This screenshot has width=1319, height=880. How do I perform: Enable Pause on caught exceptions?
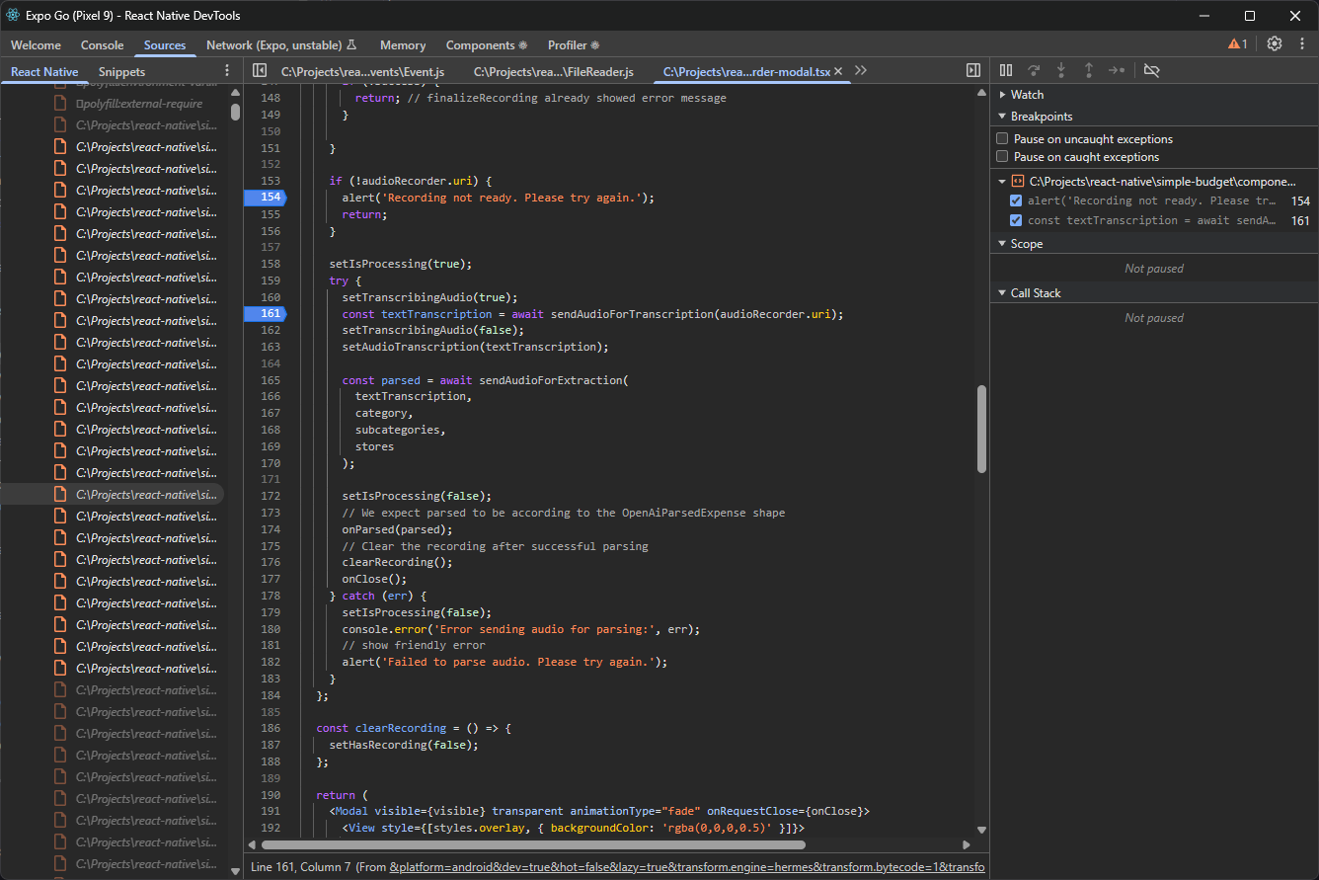[1001, 156]
